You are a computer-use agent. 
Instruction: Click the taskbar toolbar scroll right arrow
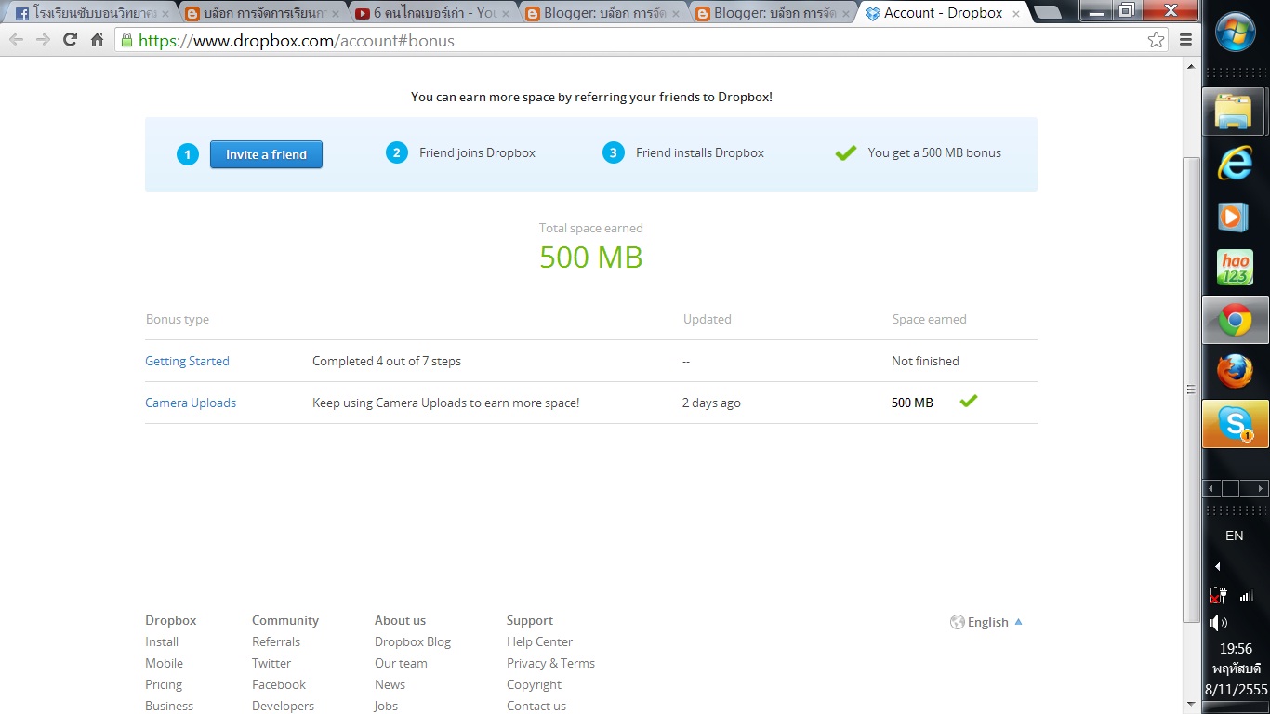(x=1261, y=488)
